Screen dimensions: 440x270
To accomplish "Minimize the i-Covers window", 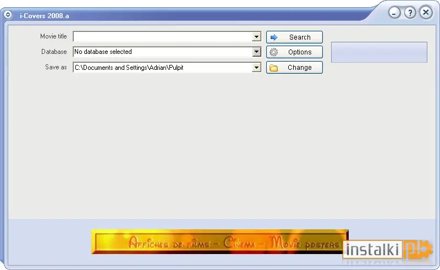I will click(x=394, y=13).
